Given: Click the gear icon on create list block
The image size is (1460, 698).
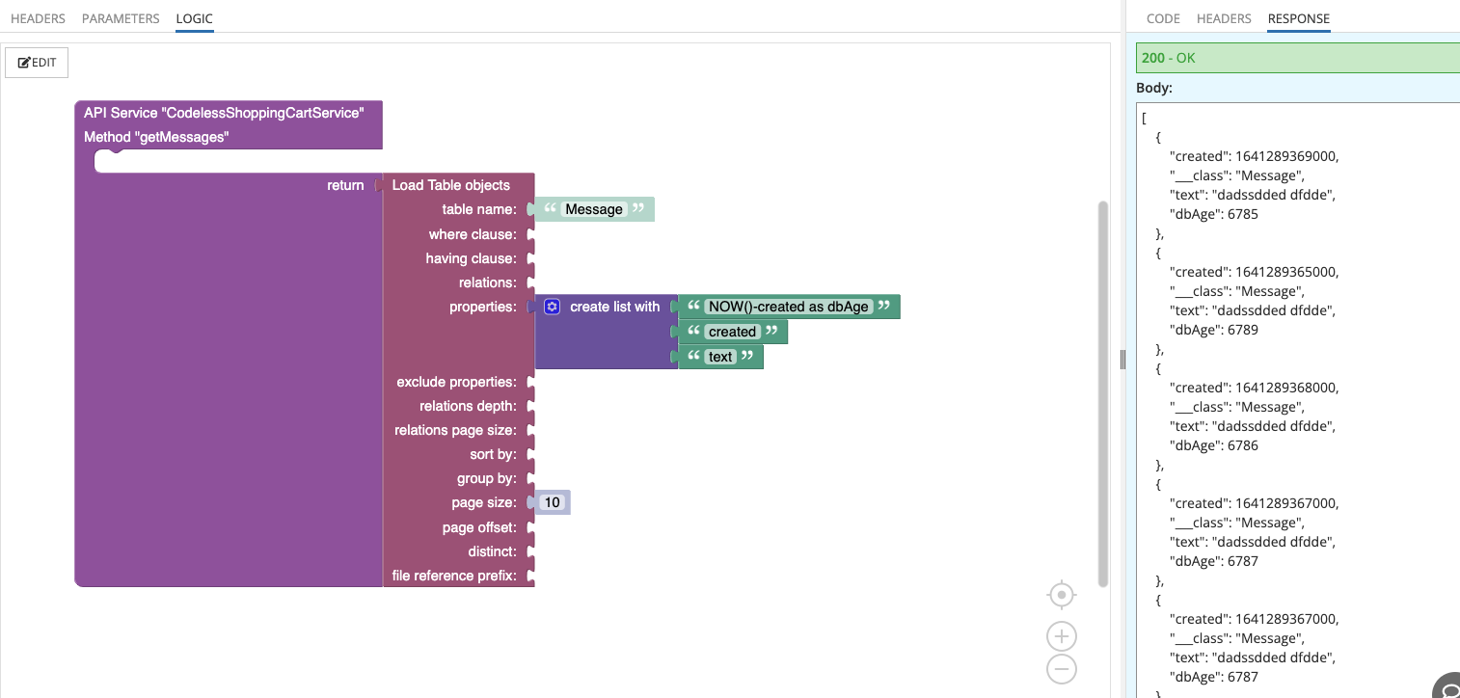Looking at the screenshot, I should click(552, 307).
